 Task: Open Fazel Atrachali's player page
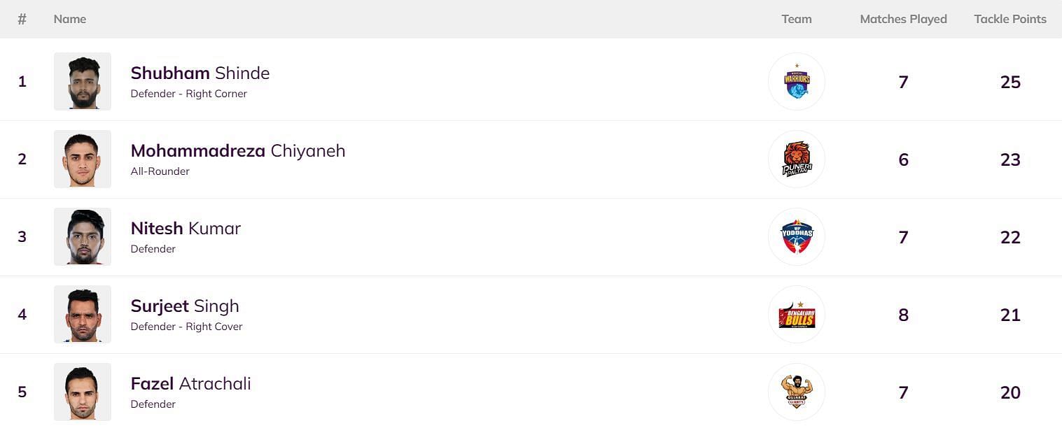190,383
